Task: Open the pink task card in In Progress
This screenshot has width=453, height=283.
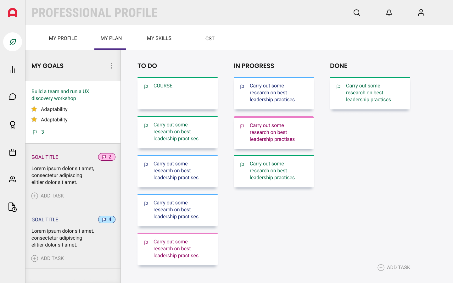Action: point(274,133)
